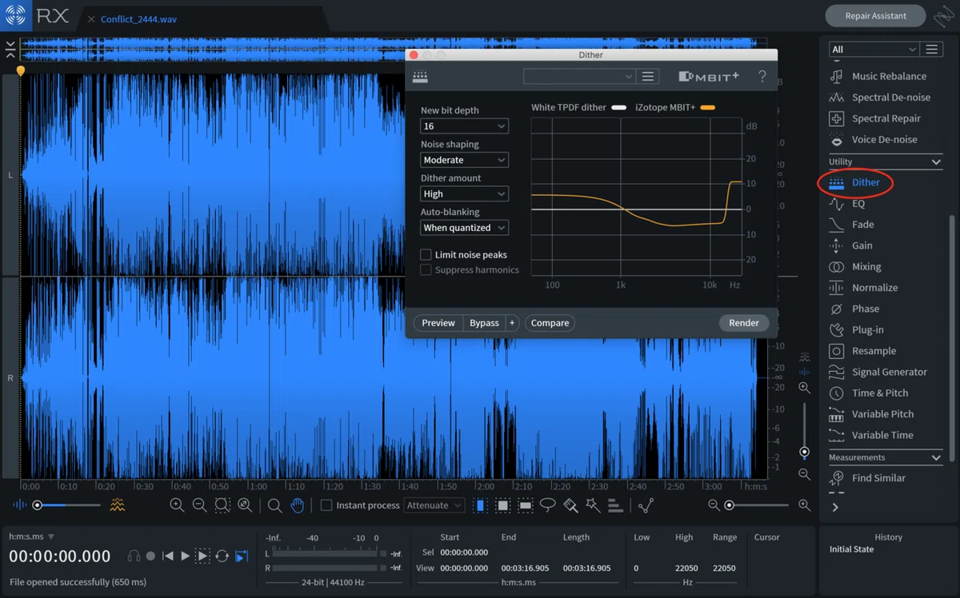Viewport: 960px width, 598px height.
Task: Open the Spectral De-noise module
Action: pyautogui.click(x=879, y=98)
